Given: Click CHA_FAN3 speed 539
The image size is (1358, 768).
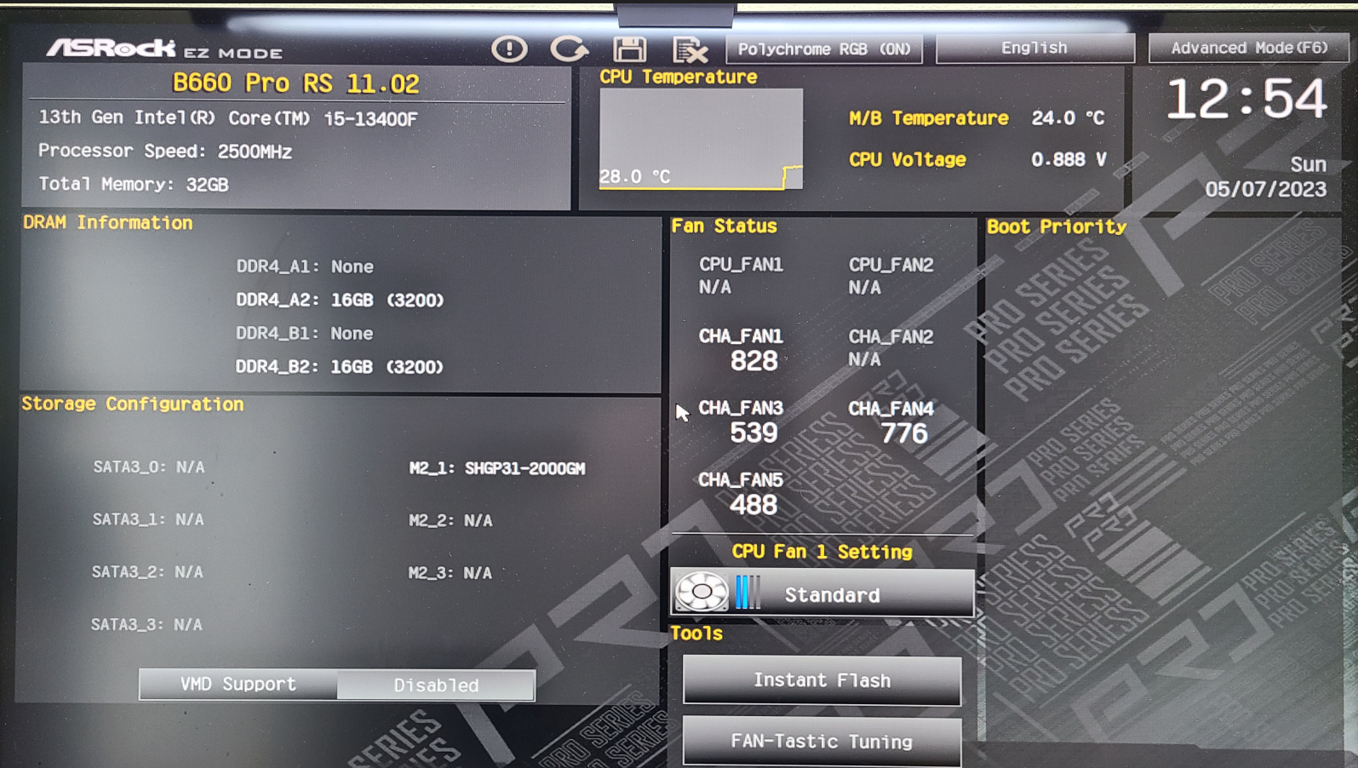Looking at the screenshot, I should pyautogui.click(x=742, y=421).
